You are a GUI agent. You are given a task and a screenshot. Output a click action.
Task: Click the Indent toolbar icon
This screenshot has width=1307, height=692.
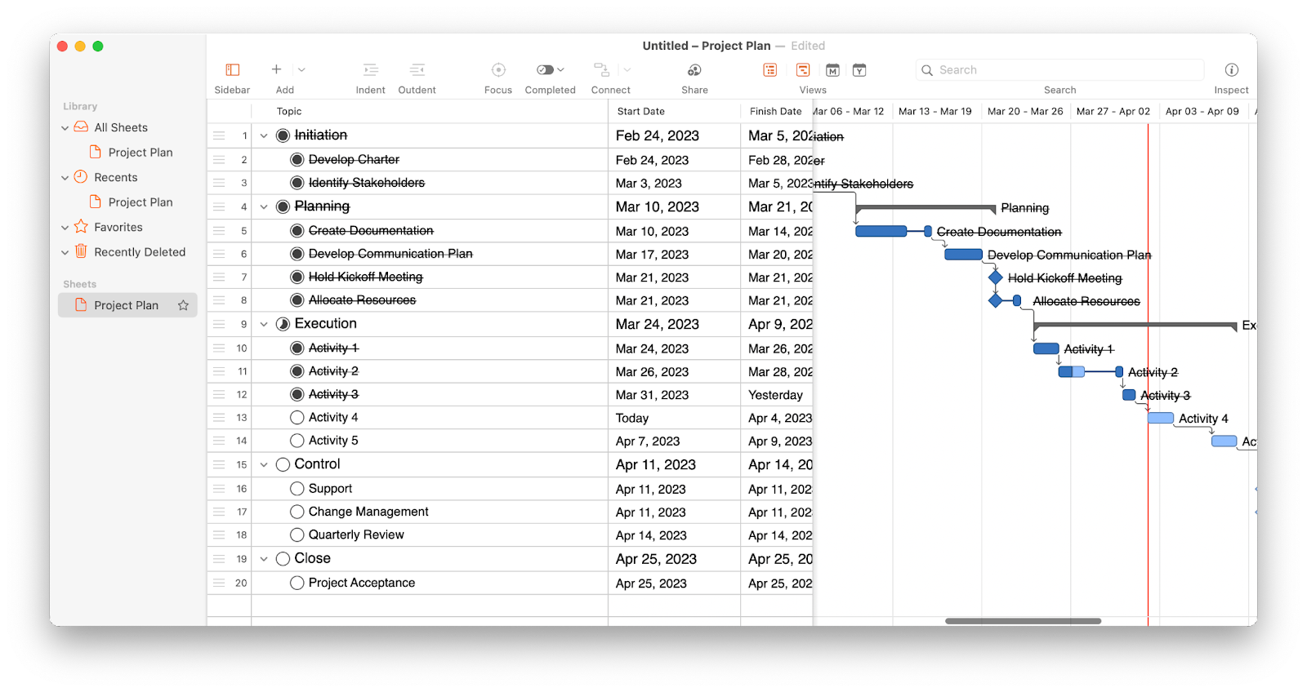(x=370, y=70)
